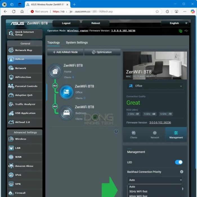Open AiProtection shield icon

click(x=11, y=77)
